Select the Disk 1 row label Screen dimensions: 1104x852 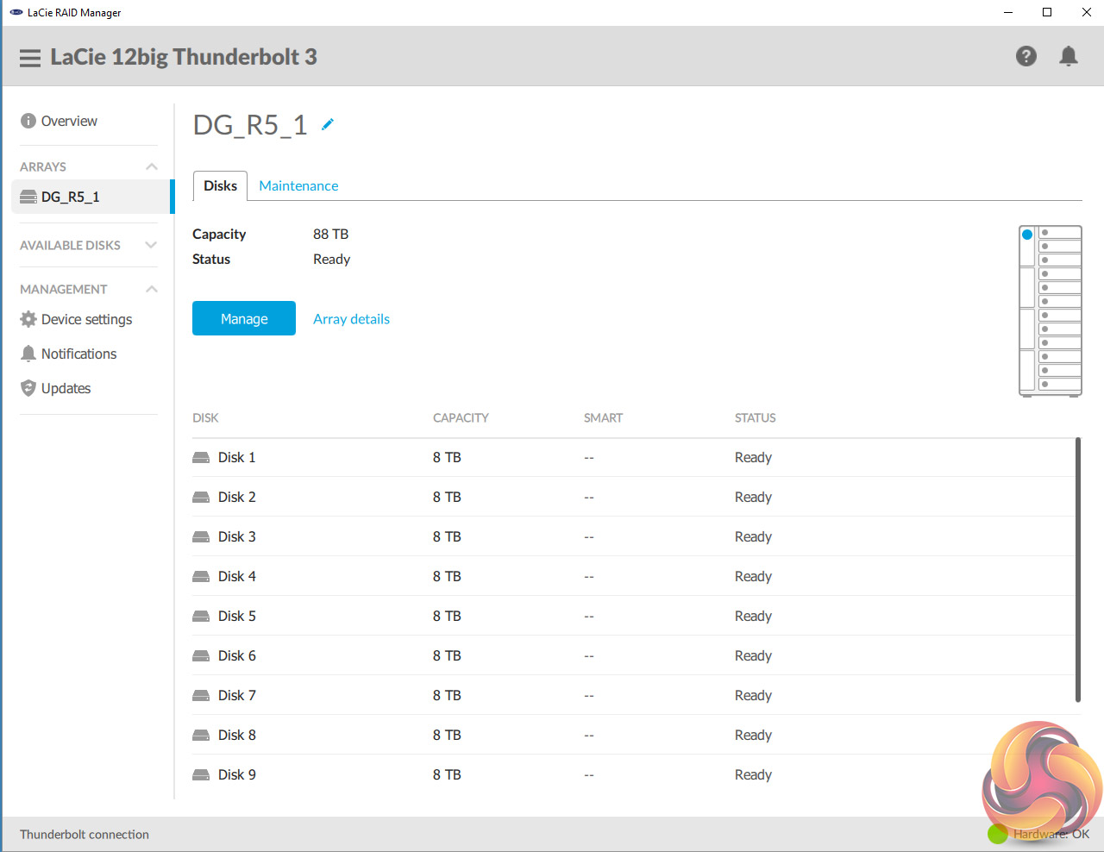pos(236,457)
